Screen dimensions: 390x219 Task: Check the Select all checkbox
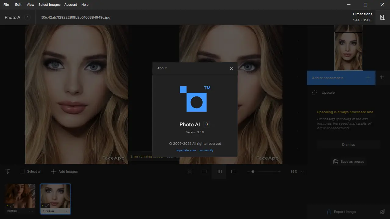point(22,172)
